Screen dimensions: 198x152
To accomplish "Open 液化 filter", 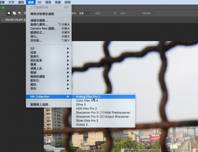I will point(49,37).
